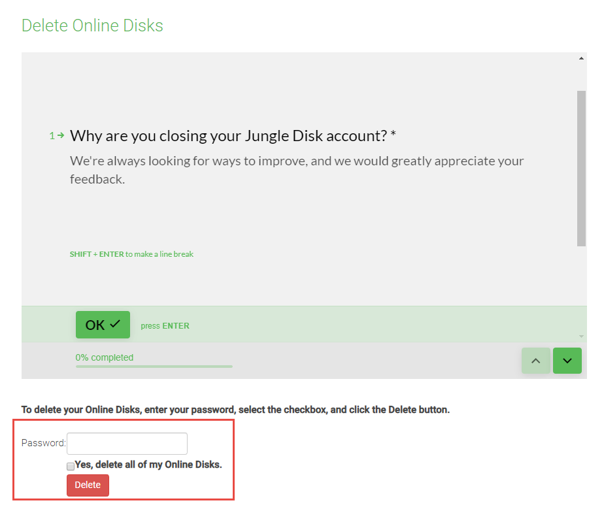Enable the 'Yes, delete all of my Online Disks' checkbox
Screen dimensions: 604x507
pos(70,466)
